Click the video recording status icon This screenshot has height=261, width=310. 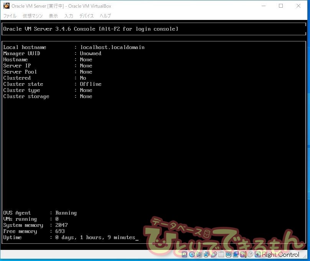click(x=236, y=254)
